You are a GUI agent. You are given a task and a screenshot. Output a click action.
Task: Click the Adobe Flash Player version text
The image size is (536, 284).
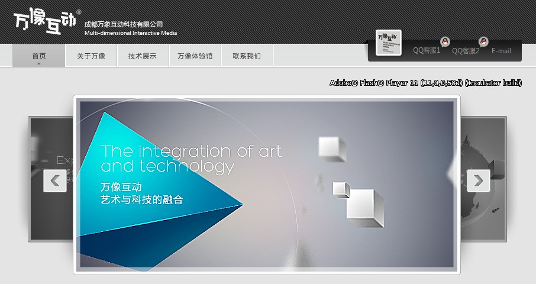tap(425, 83)
